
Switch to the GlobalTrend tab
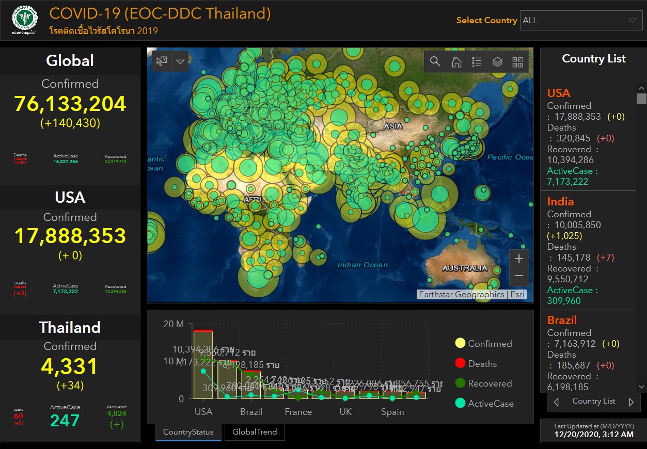tap(255, 432)
